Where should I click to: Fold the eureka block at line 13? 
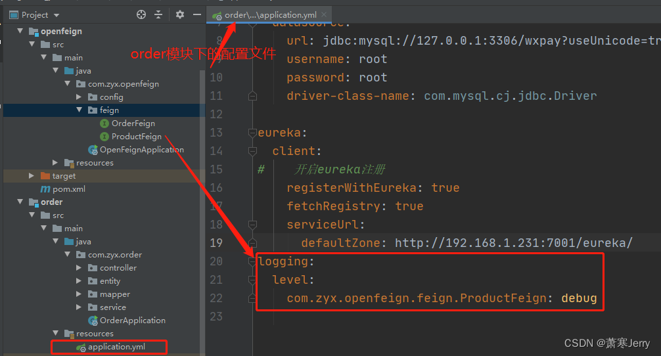pos(252,133)
